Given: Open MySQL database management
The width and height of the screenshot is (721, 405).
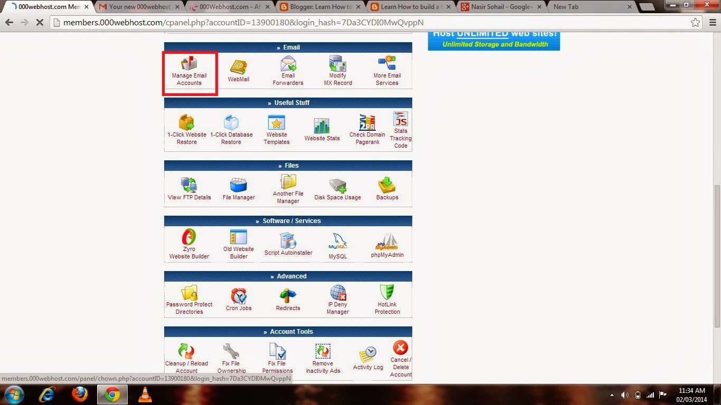Looking at the screenshot, I should click(x=338, y=246).
